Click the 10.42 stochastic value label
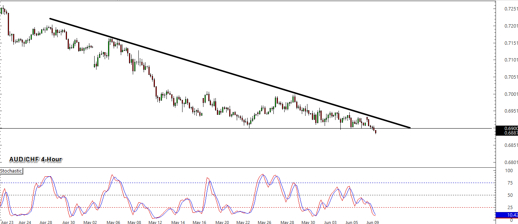The image size is (518, 224). click(x=506, y=215)
